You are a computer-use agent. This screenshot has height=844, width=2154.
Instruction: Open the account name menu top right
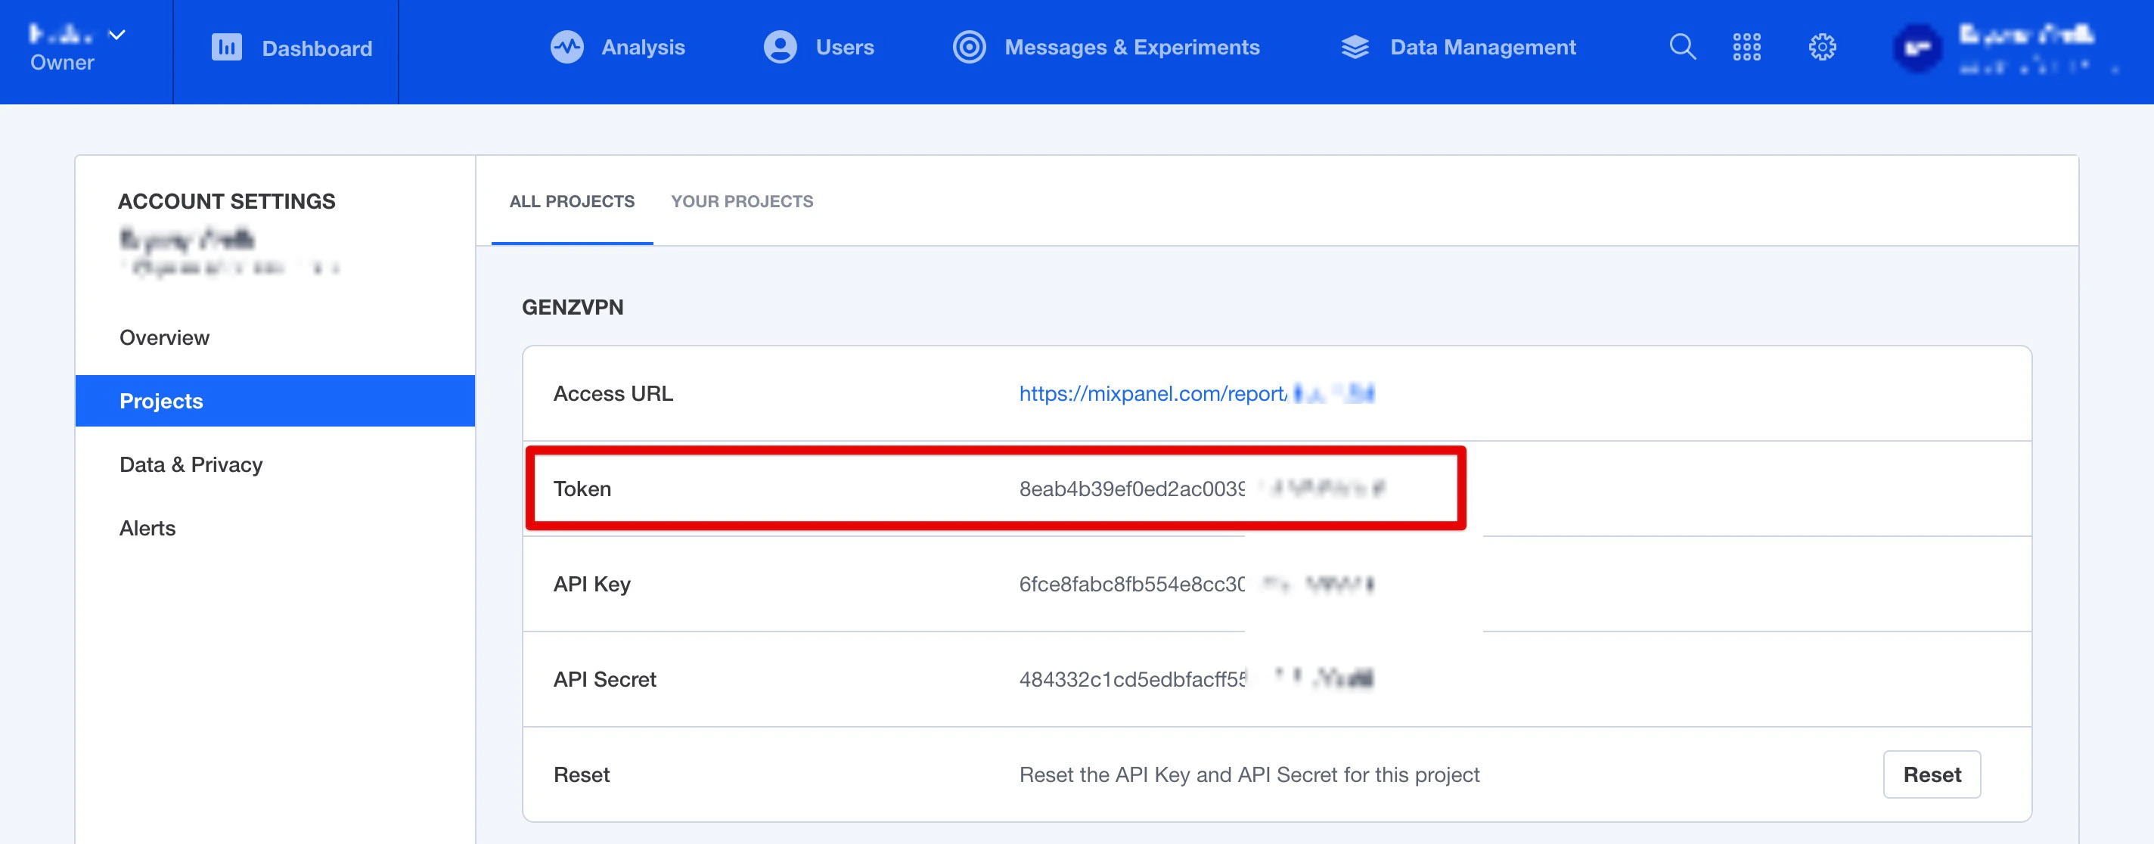[x=2025, y=35]
